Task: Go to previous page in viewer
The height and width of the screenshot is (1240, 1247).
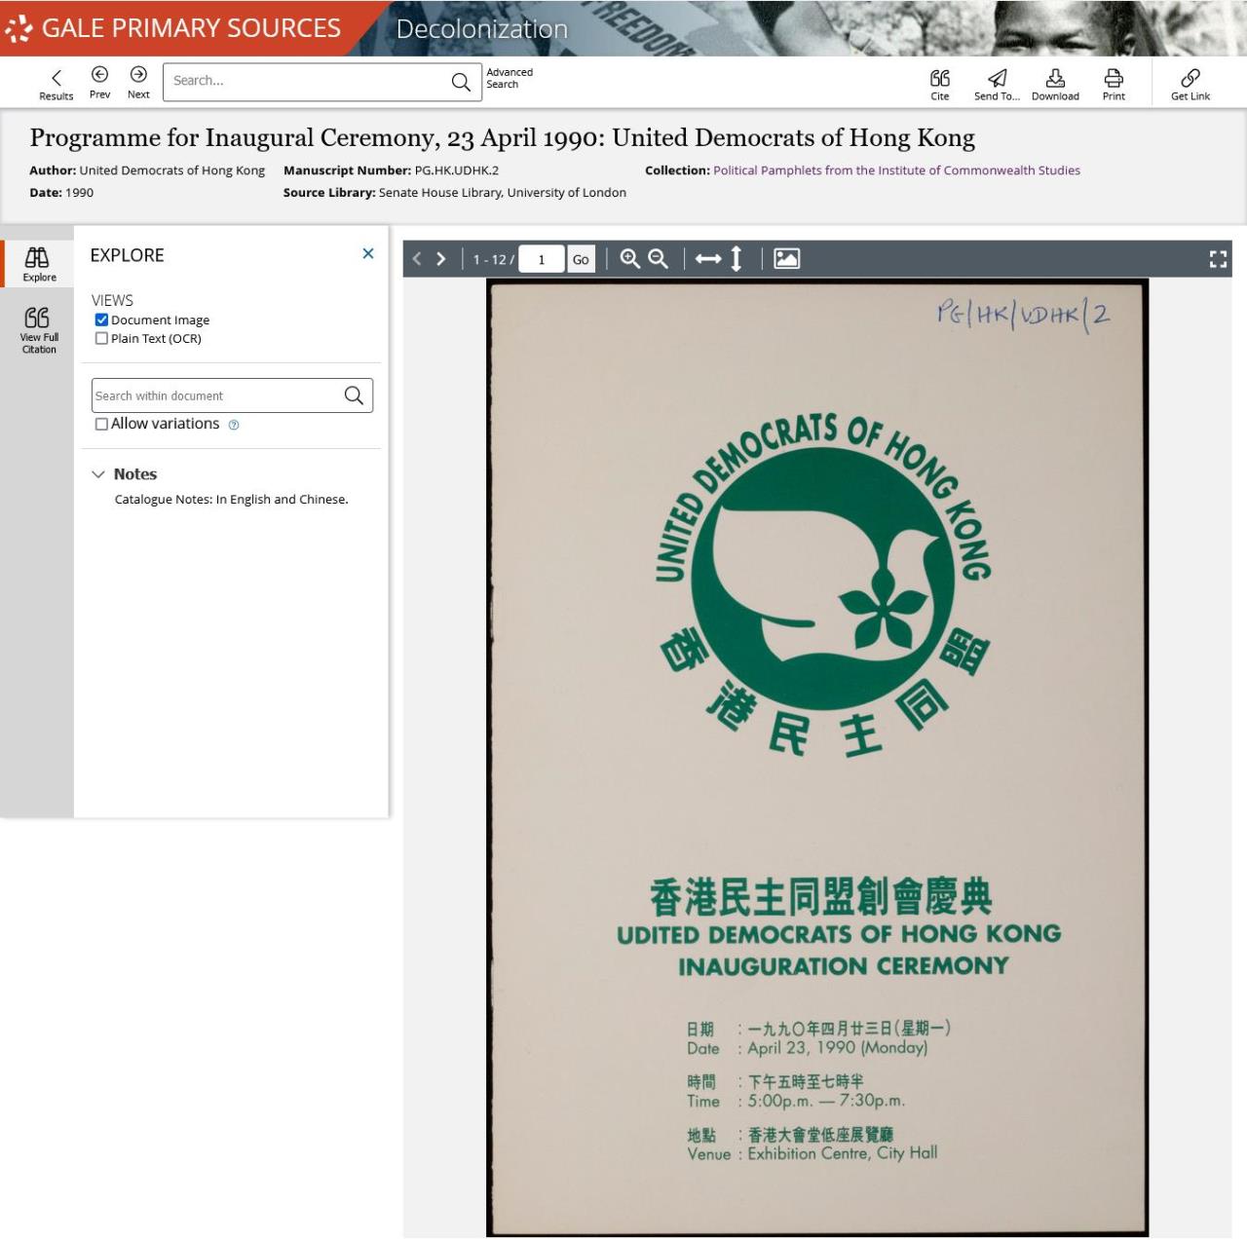Action: tap(417, 259)
